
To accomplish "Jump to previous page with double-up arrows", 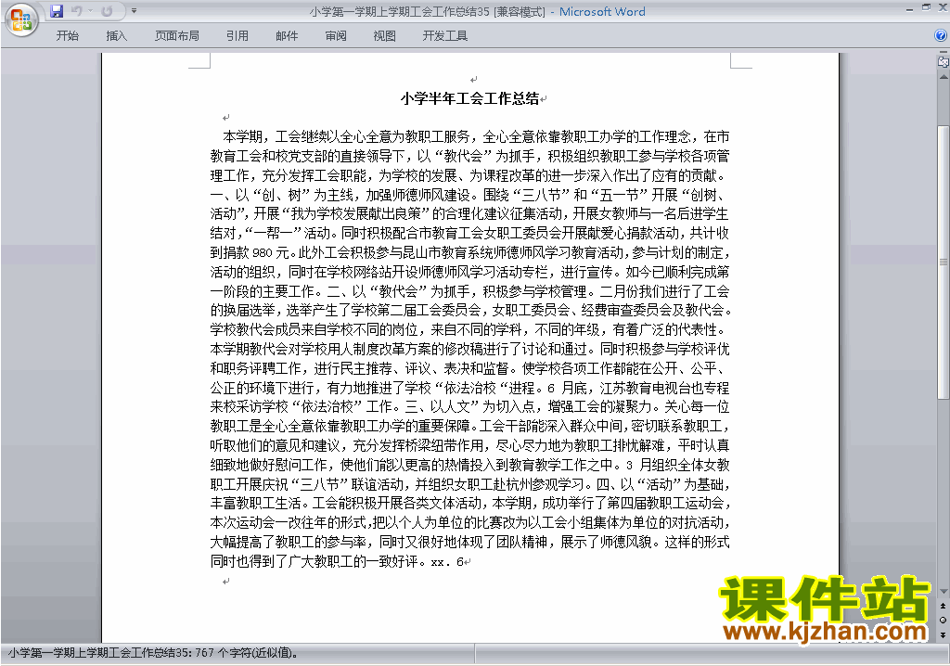I will click(943, 606).
